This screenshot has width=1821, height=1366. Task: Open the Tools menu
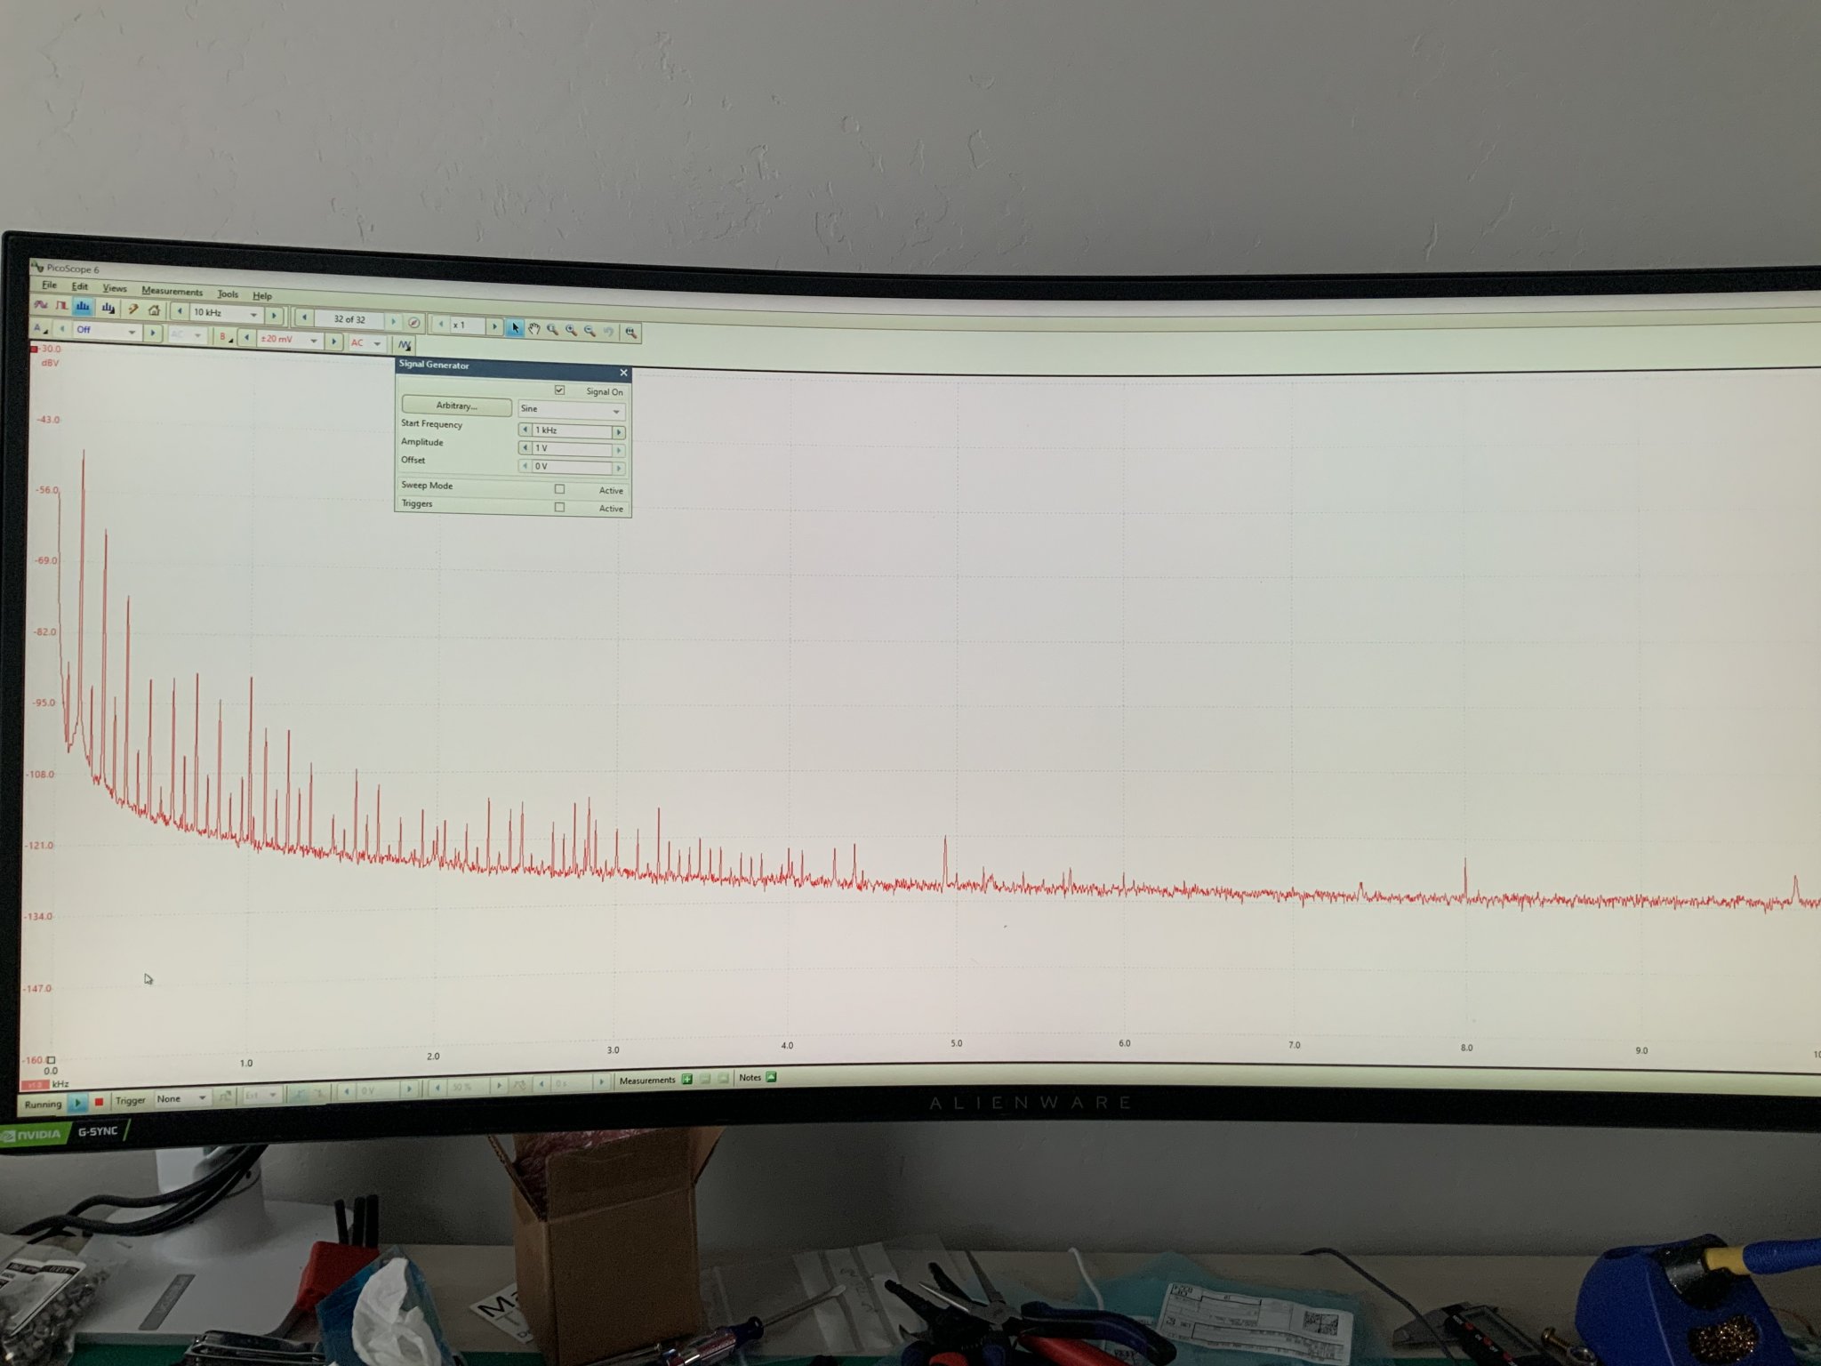[x=228, y=293]
